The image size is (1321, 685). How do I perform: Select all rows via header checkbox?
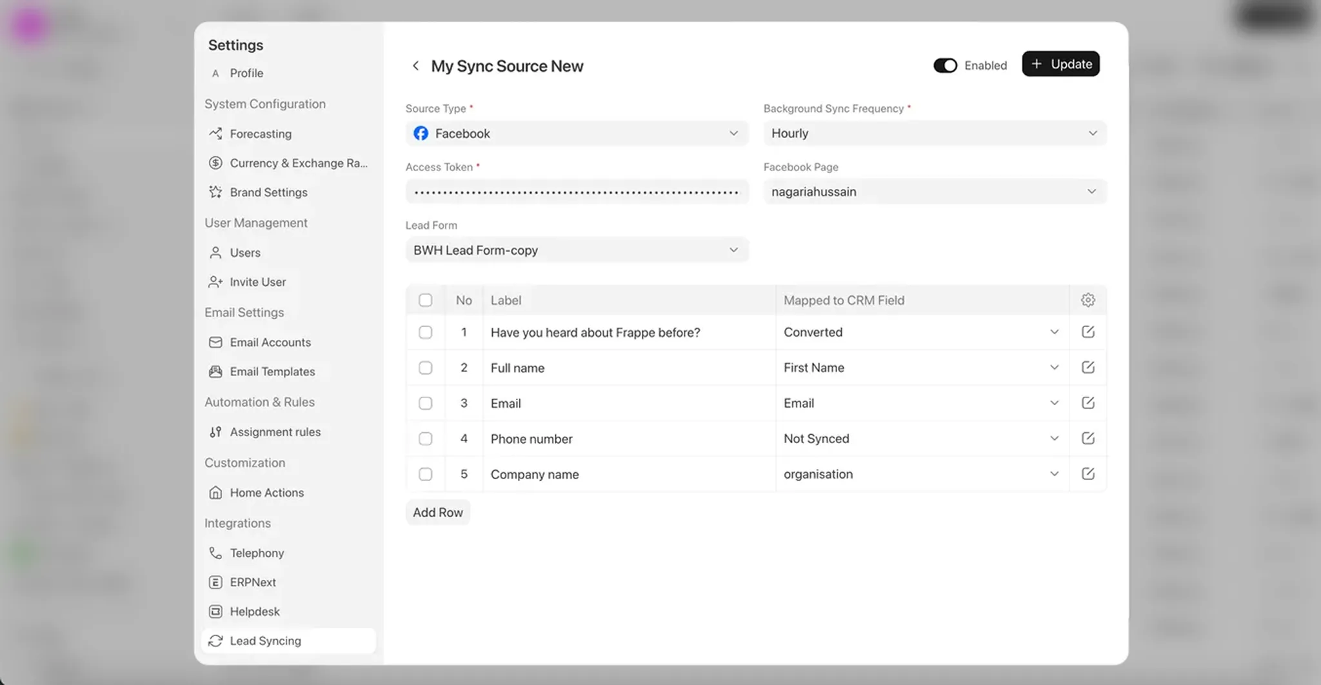(x=426, y=300)
